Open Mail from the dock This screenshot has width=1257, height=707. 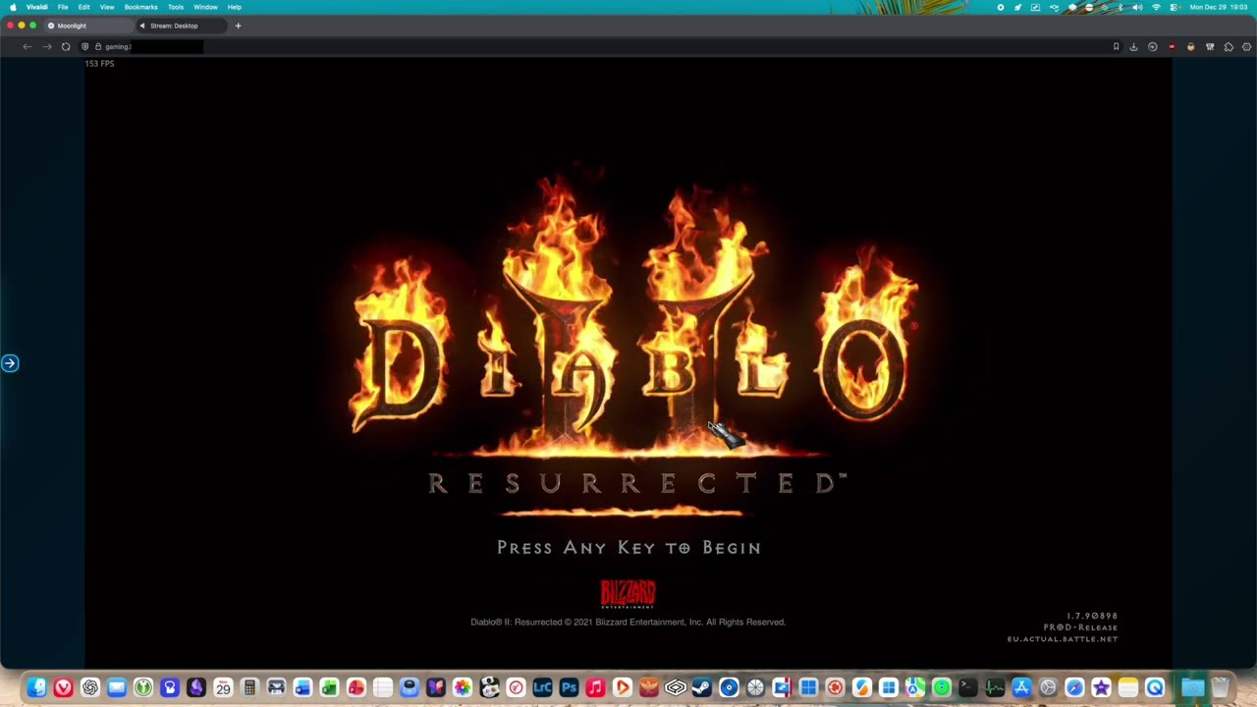(x=117, y=688)
